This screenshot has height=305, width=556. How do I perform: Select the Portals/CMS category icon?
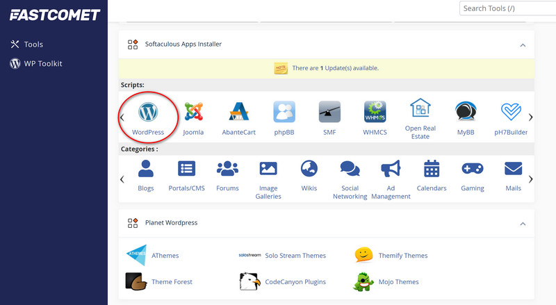[186, 168]
